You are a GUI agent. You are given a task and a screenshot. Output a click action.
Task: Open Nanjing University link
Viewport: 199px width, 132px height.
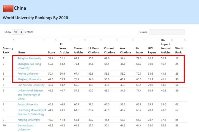(x=29, y=120)
